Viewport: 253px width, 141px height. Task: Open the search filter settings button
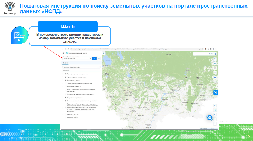(99, 58)
